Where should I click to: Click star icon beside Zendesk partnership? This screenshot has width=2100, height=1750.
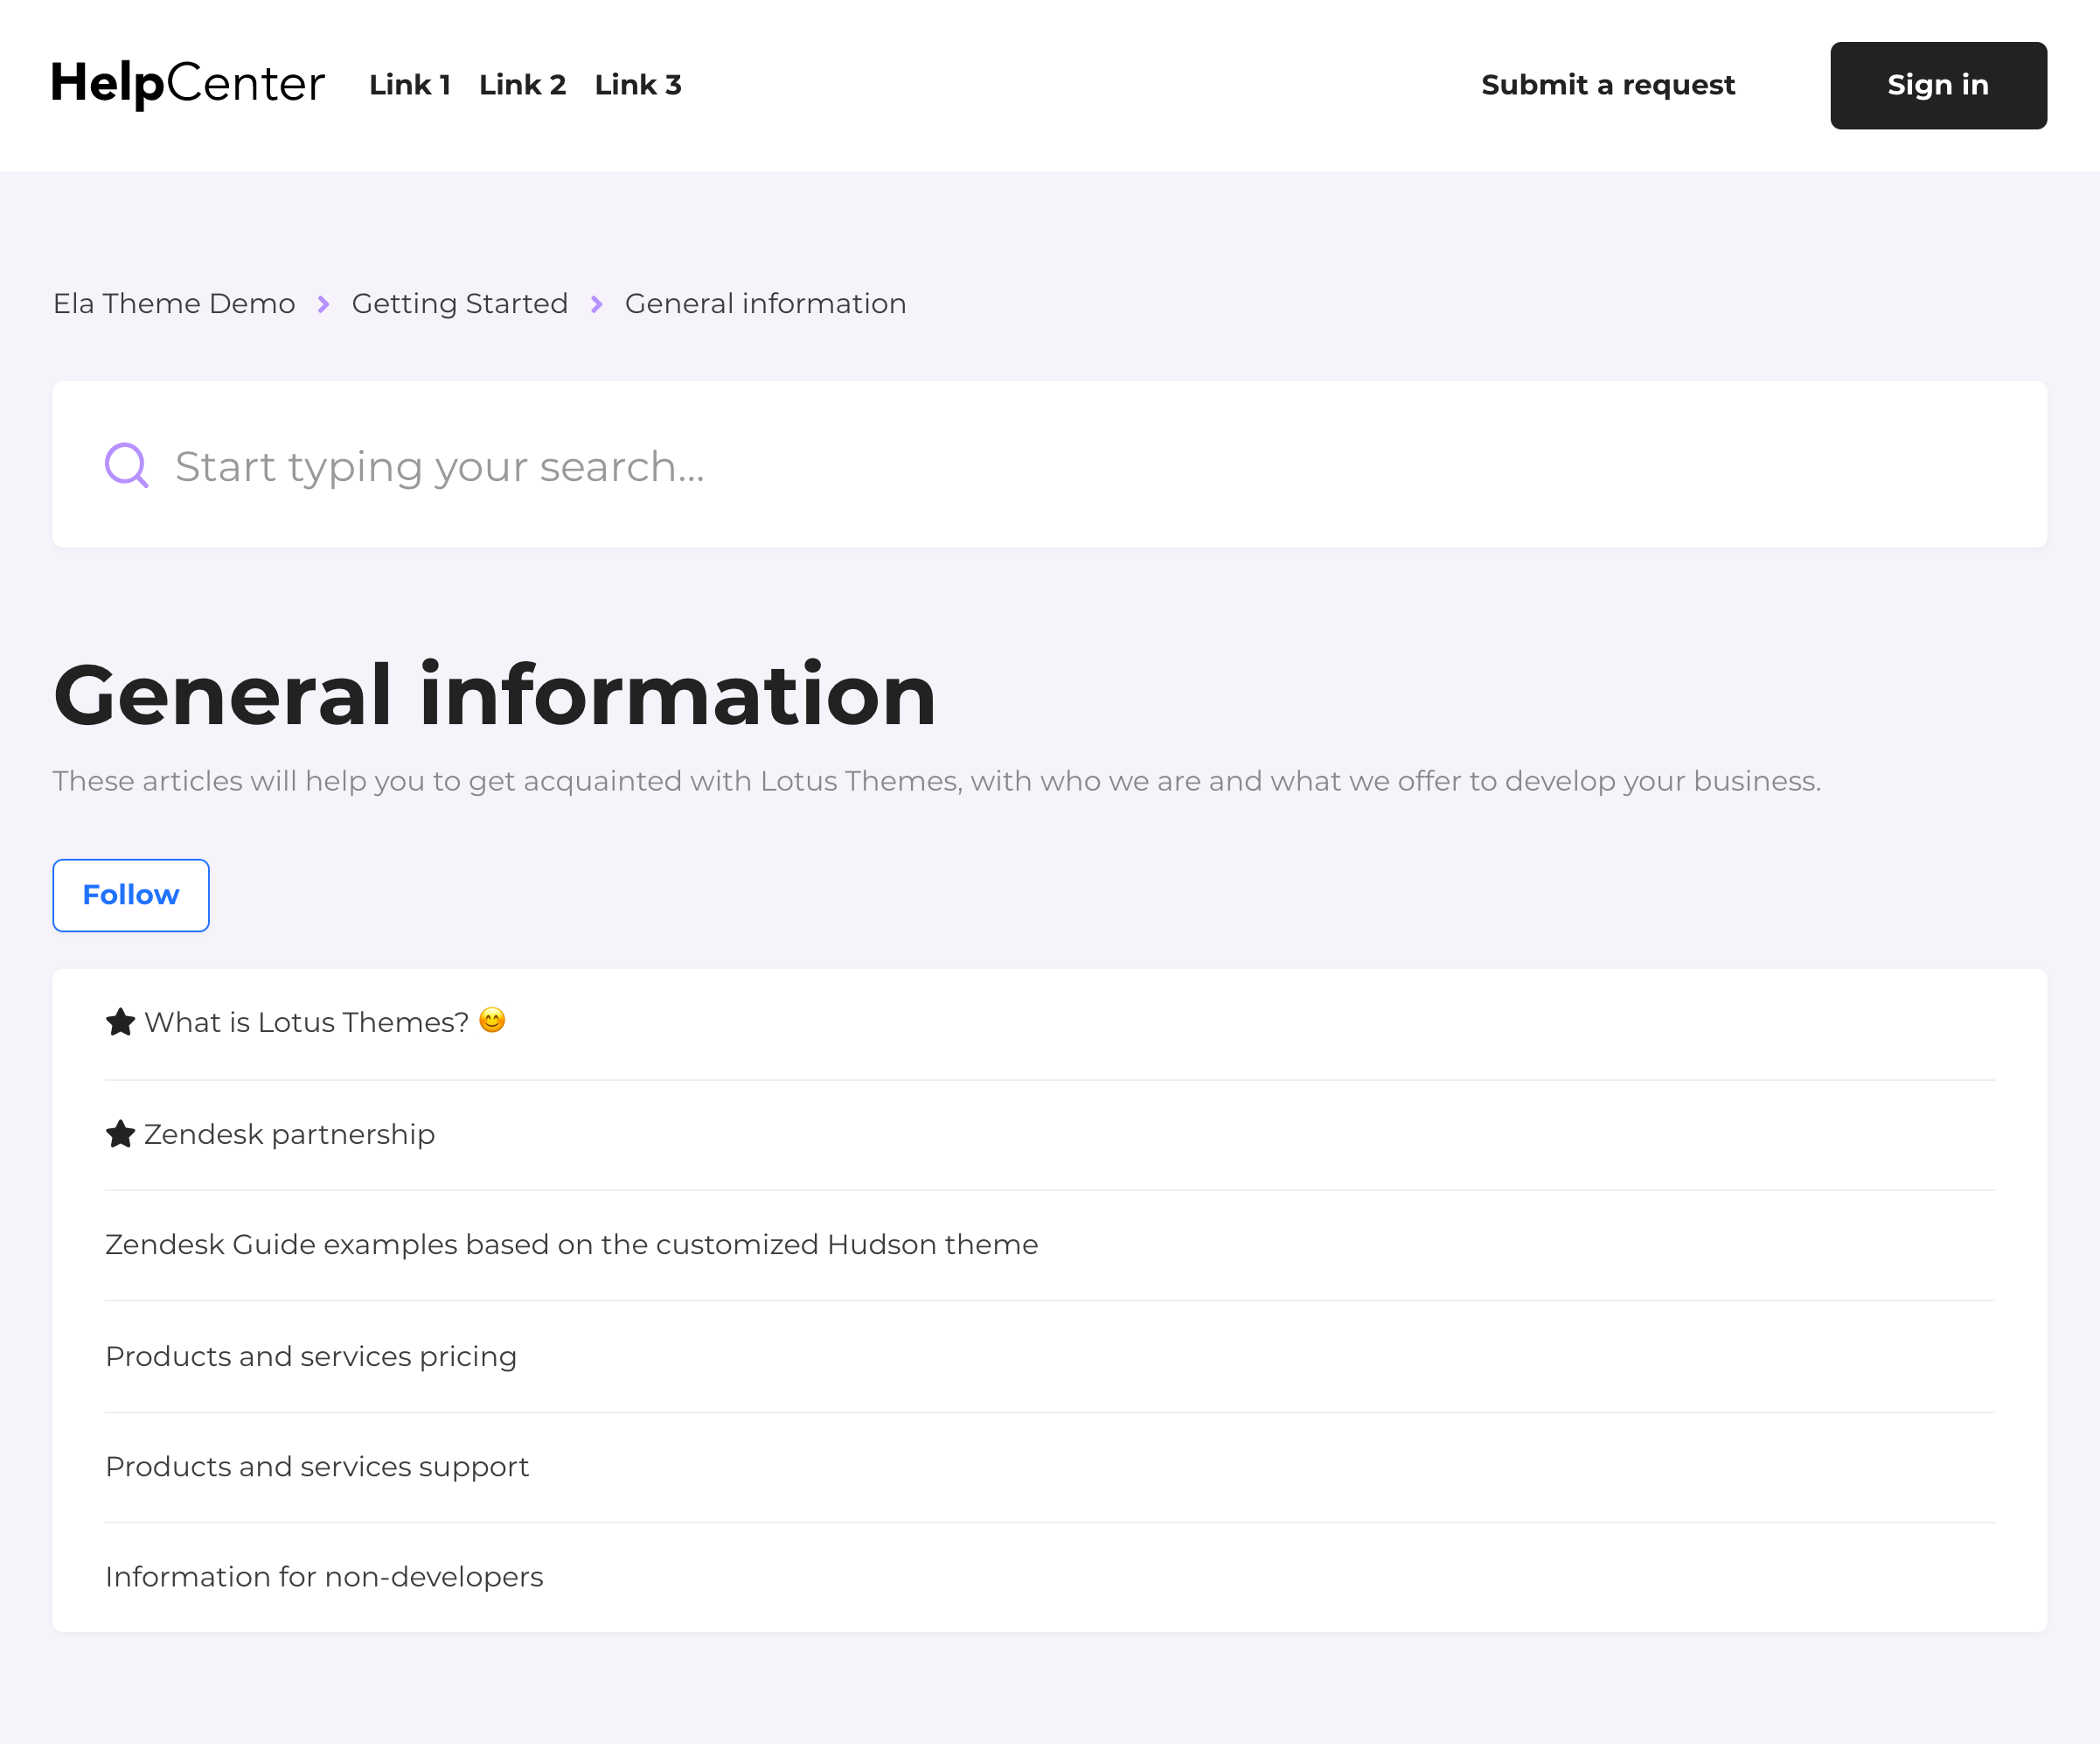tap(120, 1134)
